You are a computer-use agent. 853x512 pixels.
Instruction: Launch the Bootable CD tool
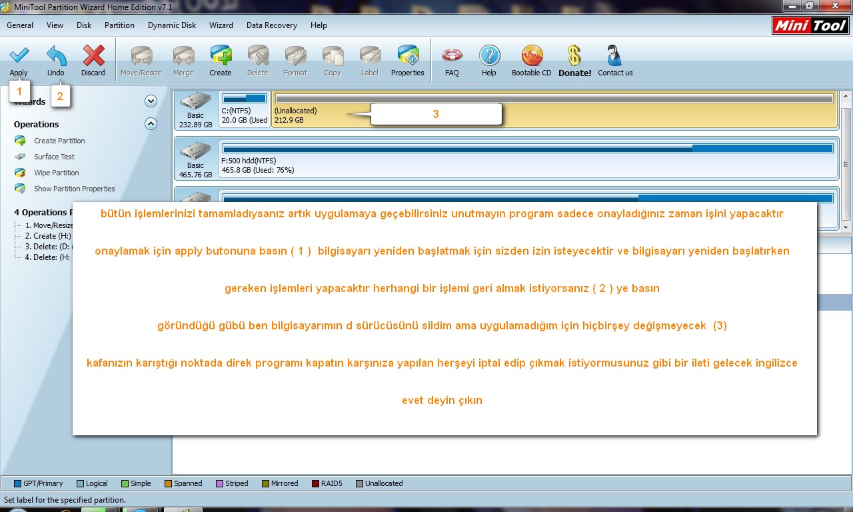[x=532, y=61]
